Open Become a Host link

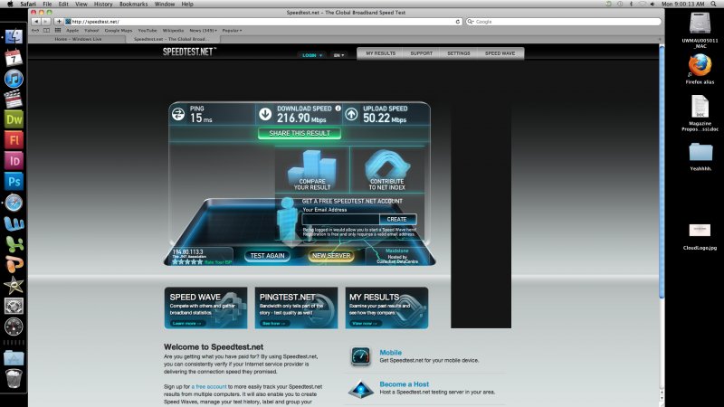point(404,383)
